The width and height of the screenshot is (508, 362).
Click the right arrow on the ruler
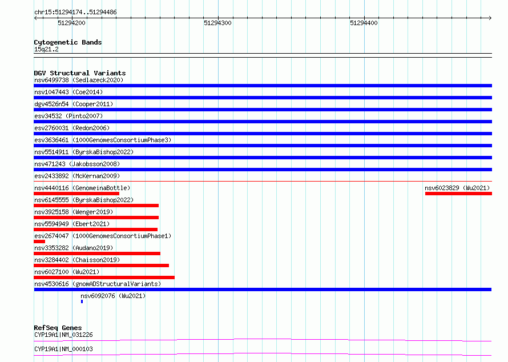[x=490, y=18]
